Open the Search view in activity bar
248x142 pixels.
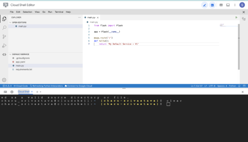point(4,28)
